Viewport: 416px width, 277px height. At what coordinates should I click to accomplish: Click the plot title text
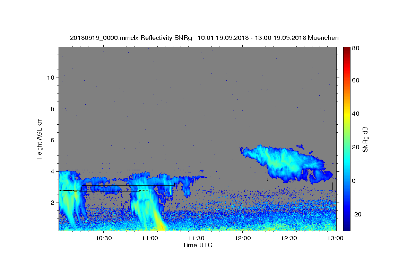(204, 38)
